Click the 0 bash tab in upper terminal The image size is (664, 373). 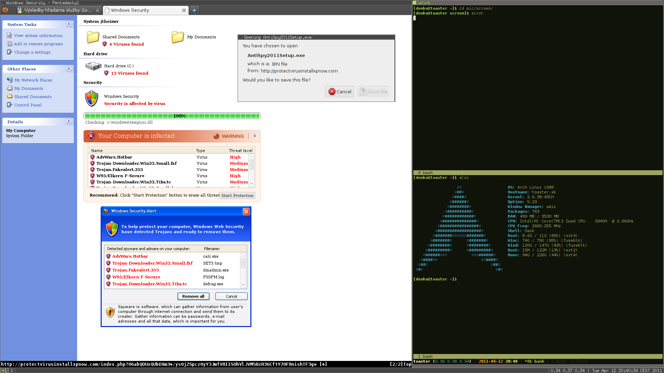[x=425, y=173]
